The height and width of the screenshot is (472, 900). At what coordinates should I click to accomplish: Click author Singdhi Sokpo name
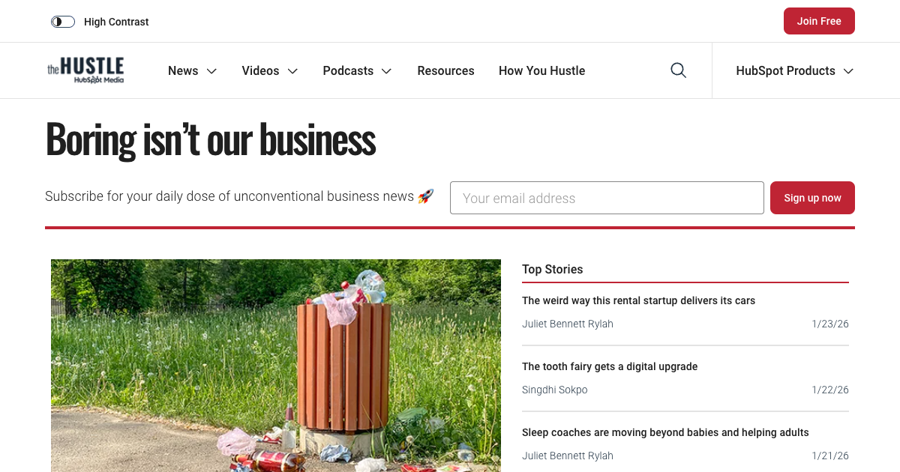click(555, 390)
